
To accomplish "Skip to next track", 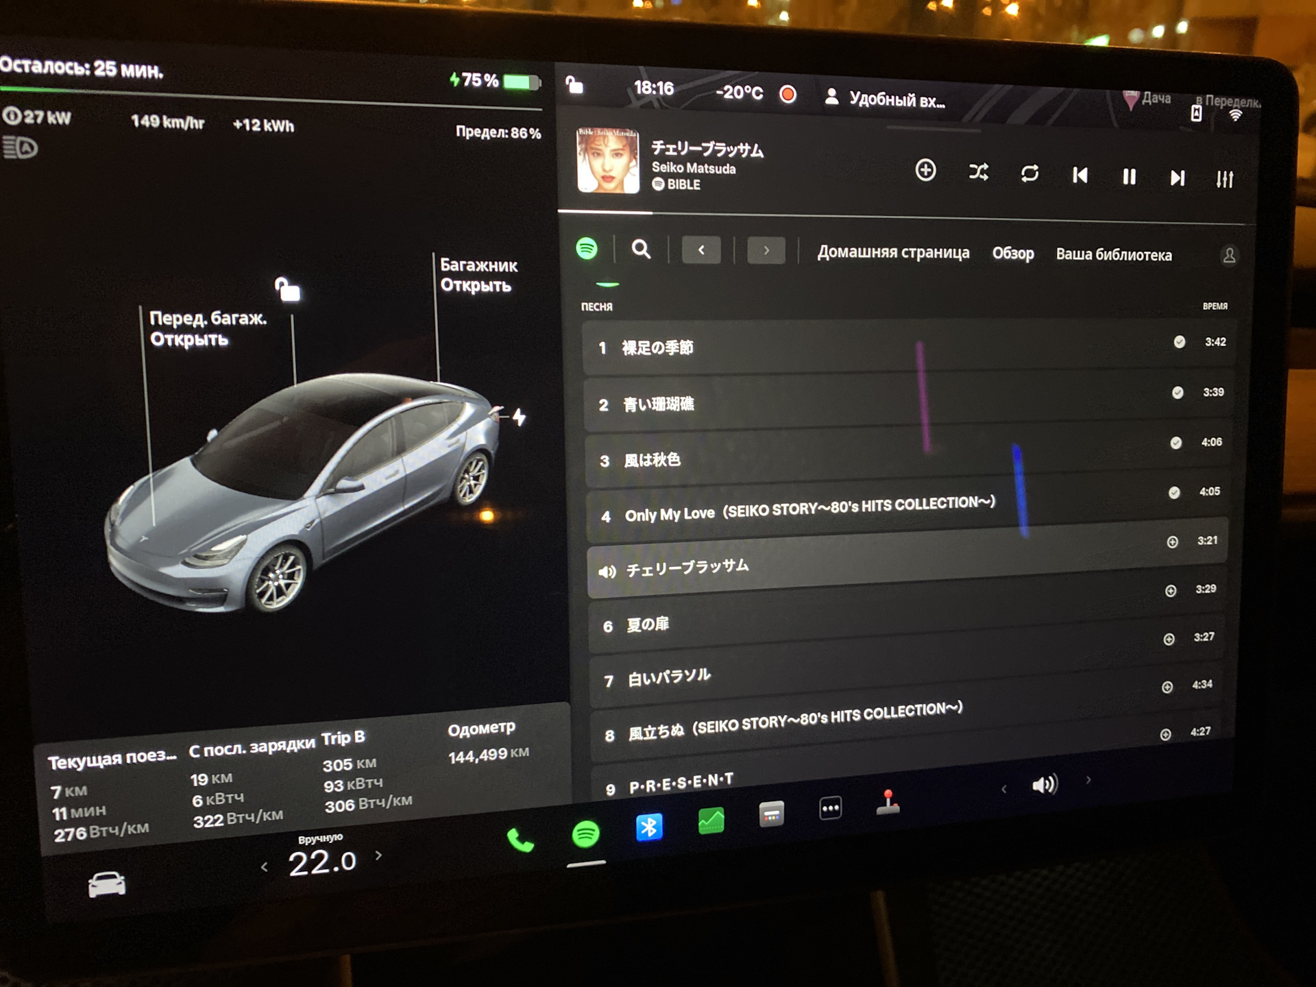I will point(1177,178).
